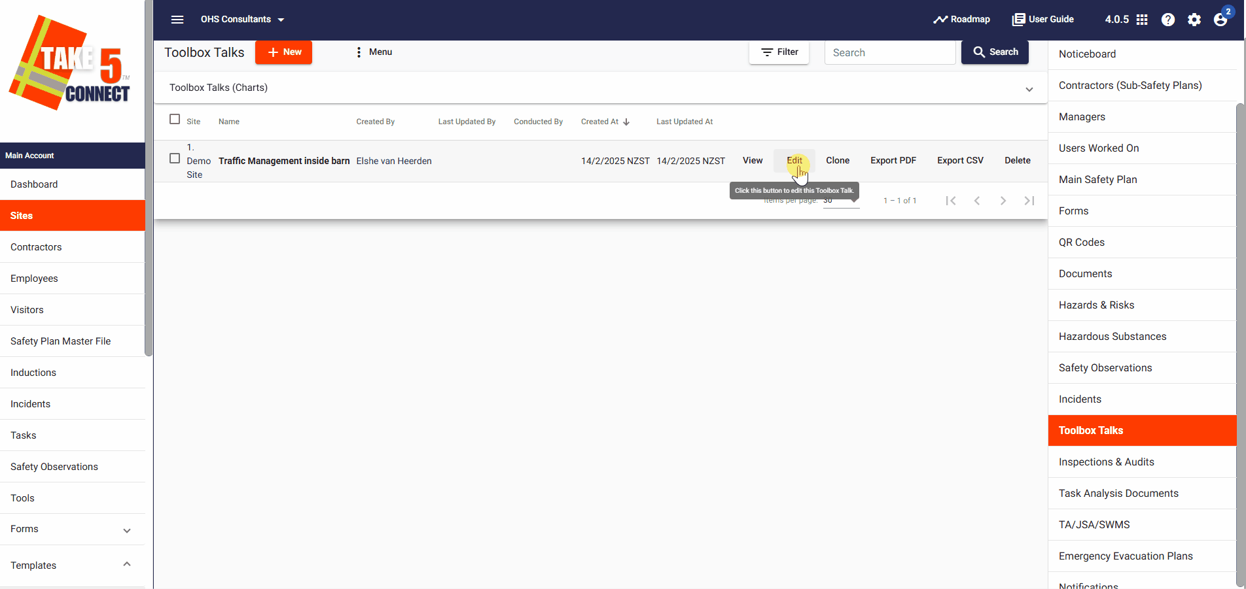Click the Filter button
Image resolution: width=1246 pixels, height=589 pixels.
[x=779, y=52]
